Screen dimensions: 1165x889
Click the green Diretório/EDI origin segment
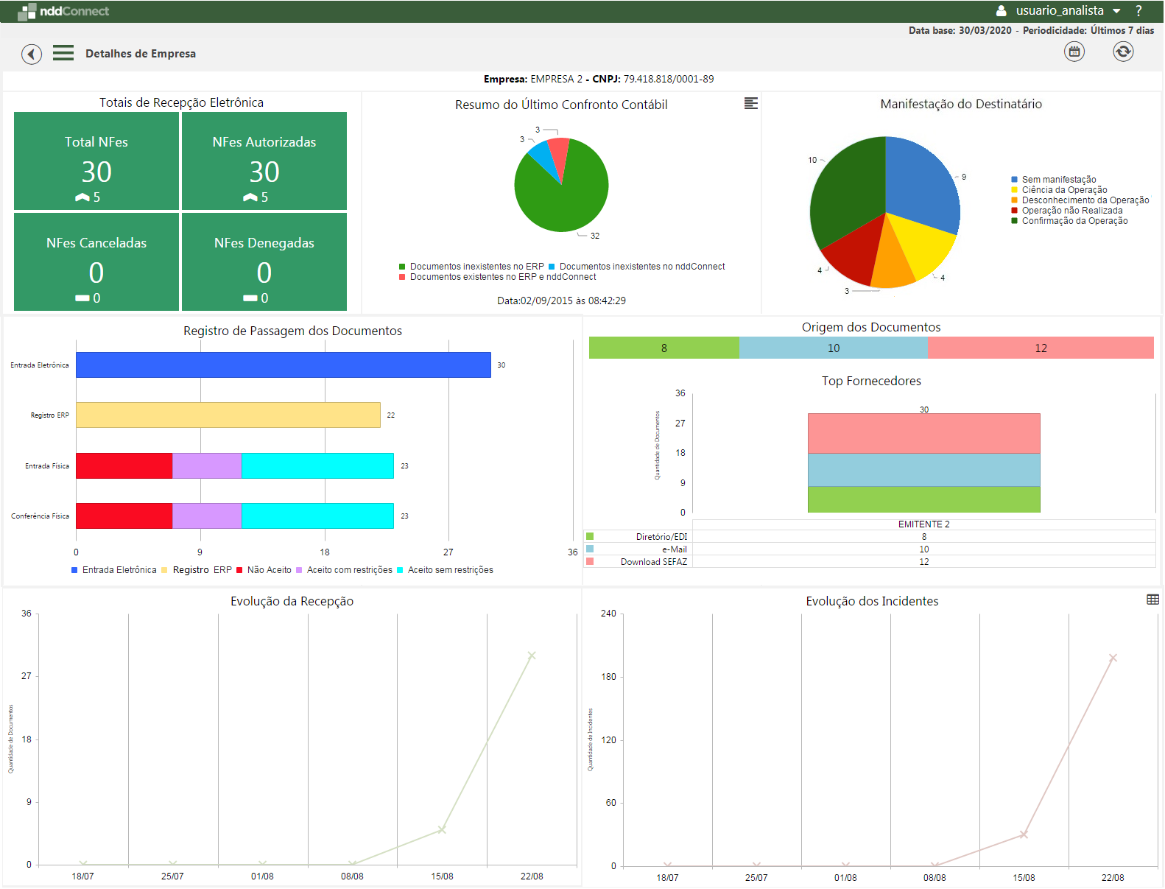(x=664, y=348)
